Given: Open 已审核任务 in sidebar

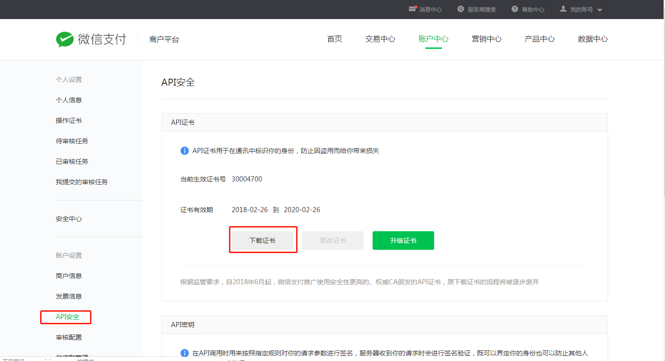Looking at the screenshot, I should pos(72,161).
